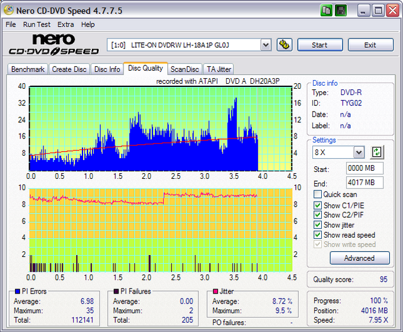Click the Speed value 7.95 X
This screenshot has width=403, height=332.
click(378, 320)
